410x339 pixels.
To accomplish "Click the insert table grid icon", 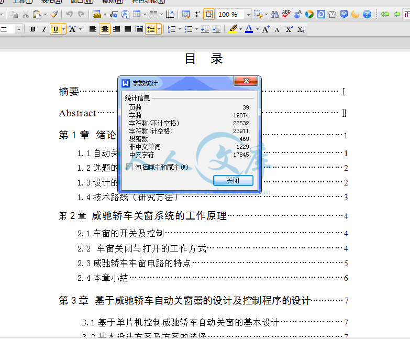I will tap(137, 14).
